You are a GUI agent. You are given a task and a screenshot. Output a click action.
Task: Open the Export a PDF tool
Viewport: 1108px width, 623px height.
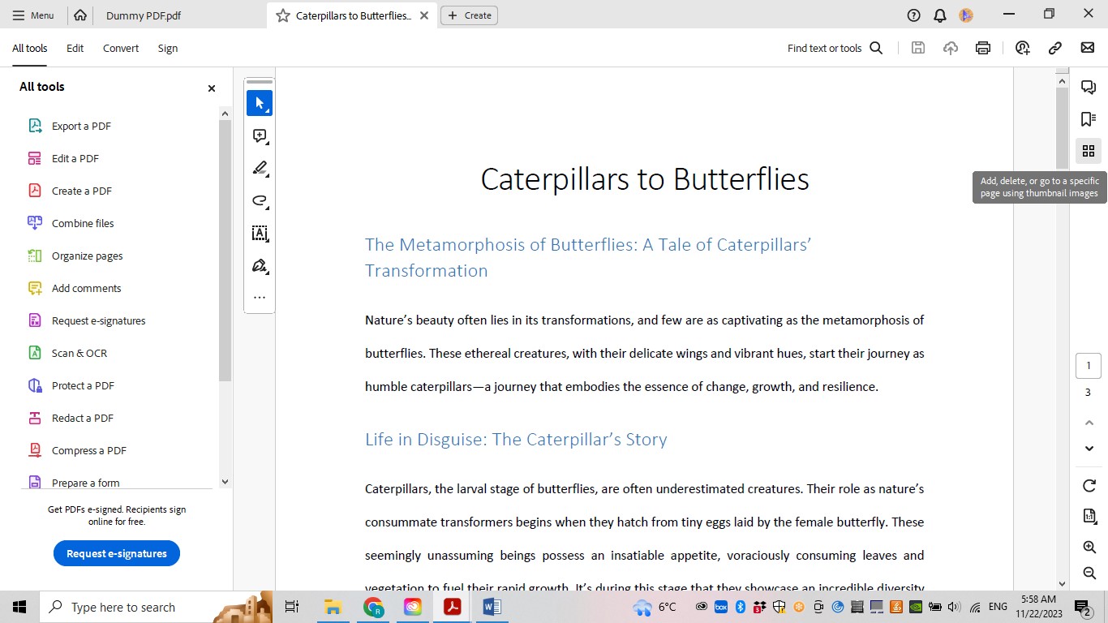(x=80, y=126)
